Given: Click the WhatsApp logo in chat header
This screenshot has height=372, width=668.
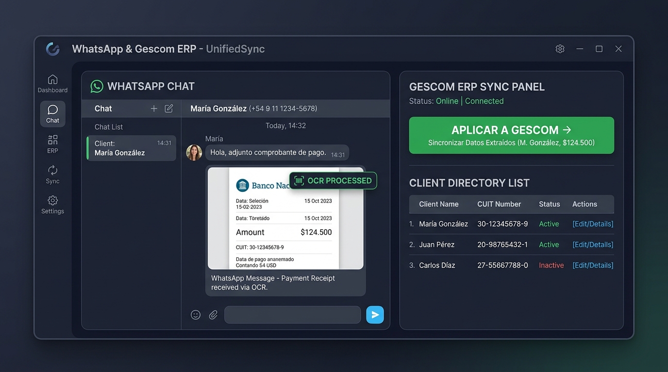Looking at the screenshot, I should (97, 86).
